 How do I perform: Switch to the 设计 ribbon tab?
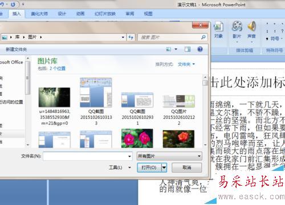(x=62, y=14)
